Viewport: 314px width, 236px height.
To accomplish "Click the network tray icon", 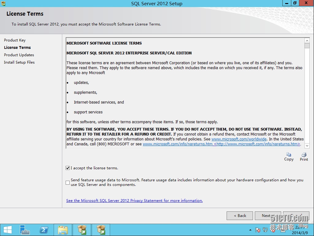I will (265, 230).
